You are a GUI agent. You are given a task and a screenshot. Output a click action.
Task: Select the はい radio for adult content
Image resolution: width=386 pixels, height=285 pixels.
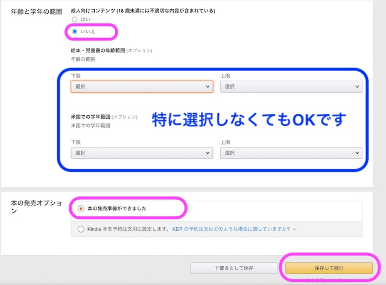[x=75, y=20]
